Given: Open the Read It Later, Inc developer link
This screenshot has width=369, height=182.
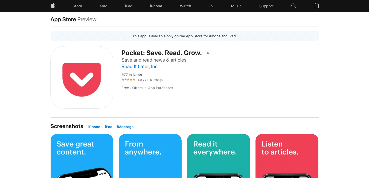Looking at the screenshot, I should [139, 66].
